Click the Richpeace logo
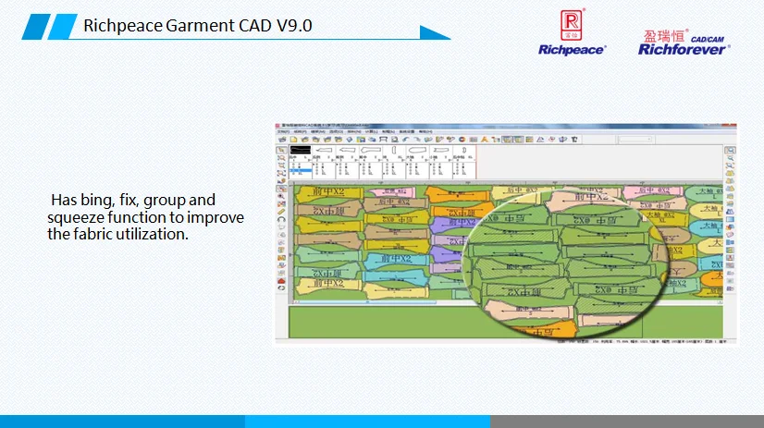Viewport: 764px width, 428px height. click(572, 32)
